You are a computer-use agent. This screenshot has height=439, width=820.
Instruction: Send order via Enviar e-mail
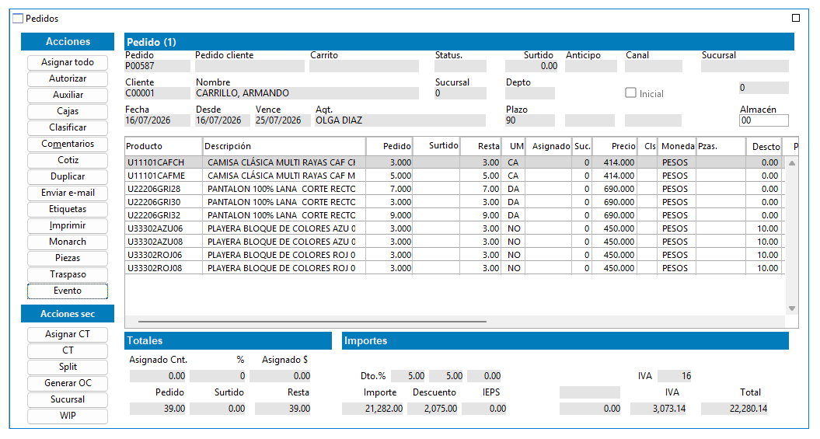pyautogui.click(x=68, y=193)
